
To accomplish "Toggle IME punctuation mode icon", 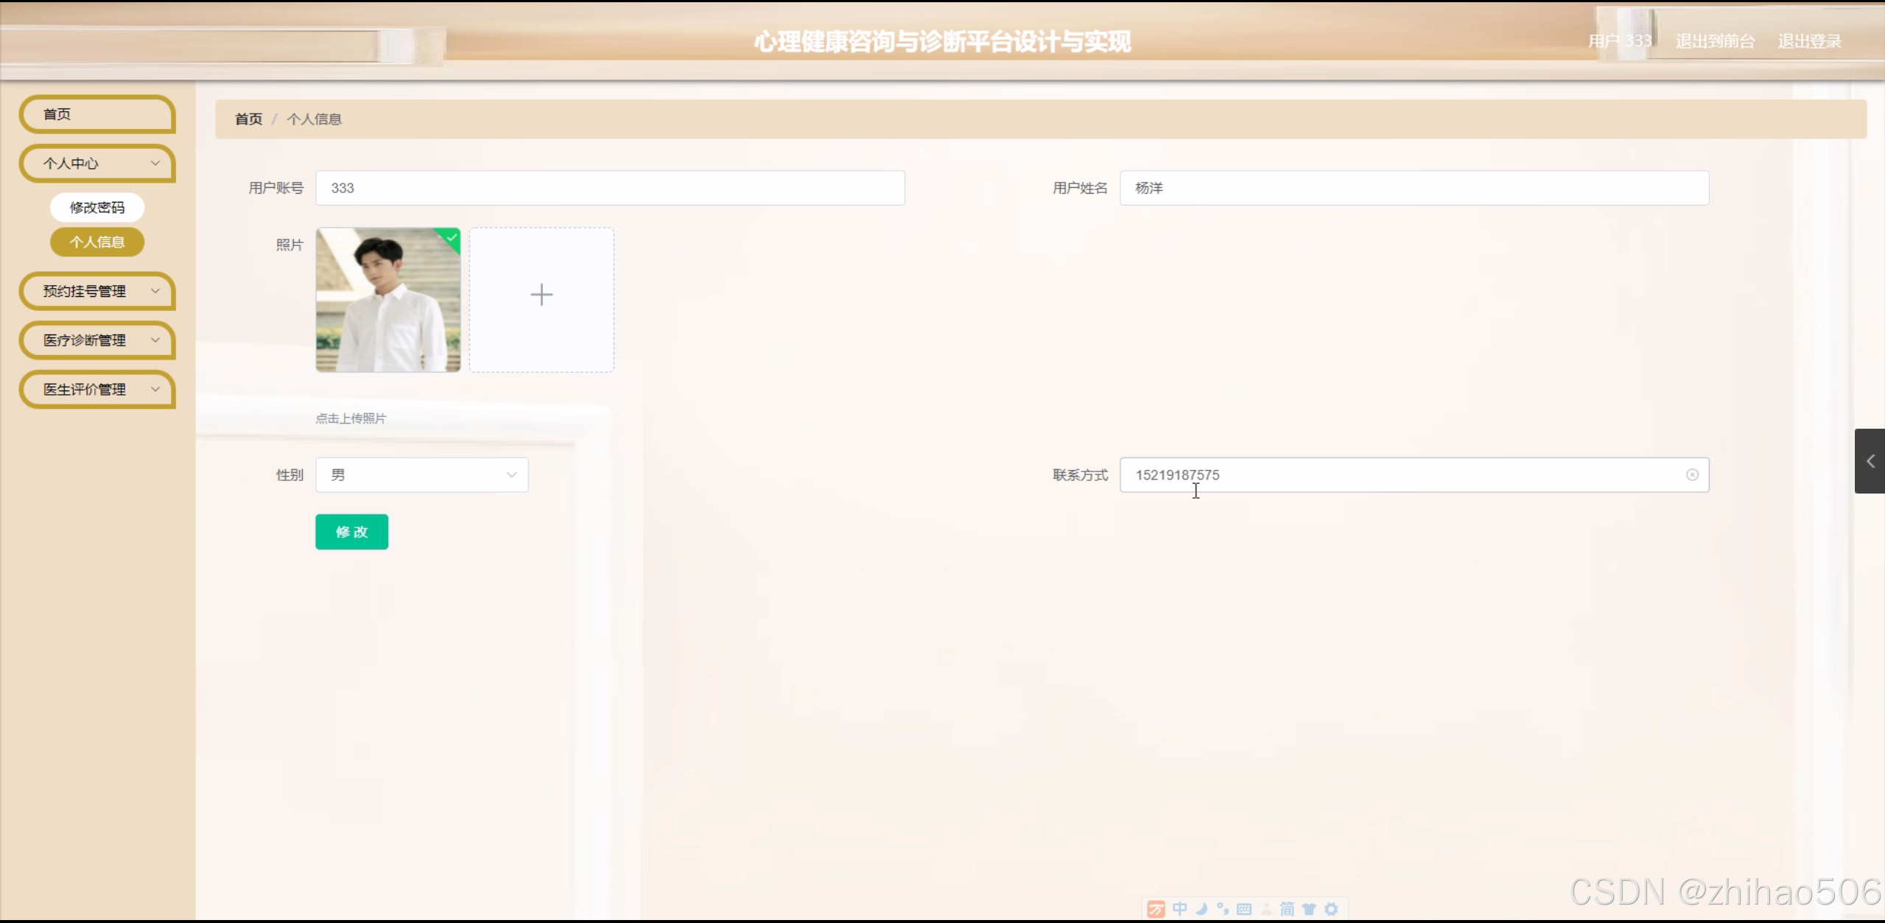I will 1223,909.
